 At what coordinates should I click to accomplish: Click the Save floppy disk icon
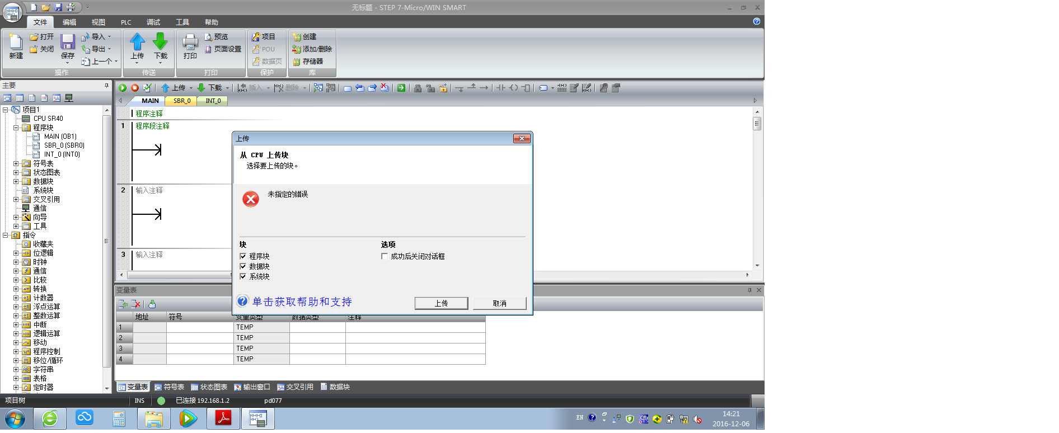[68, 43]
